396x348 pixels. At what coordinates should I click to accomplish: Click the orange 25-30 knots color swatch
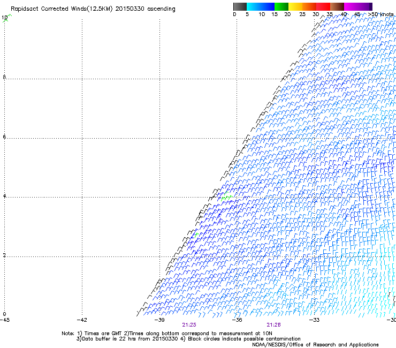[x=309, y=6]
